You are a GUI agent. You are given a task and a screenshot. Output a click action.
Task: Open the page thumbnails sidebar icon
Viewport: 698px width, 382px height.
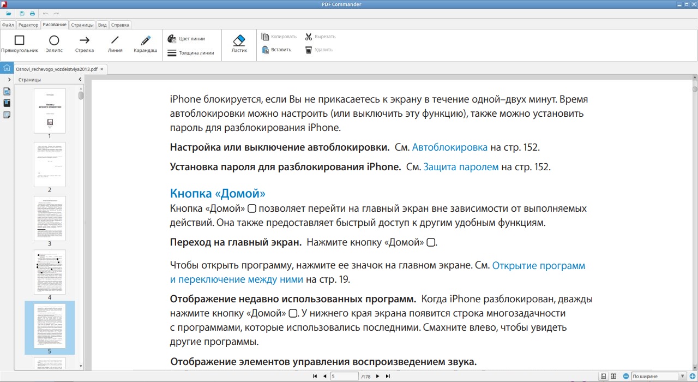pos(7,91)
